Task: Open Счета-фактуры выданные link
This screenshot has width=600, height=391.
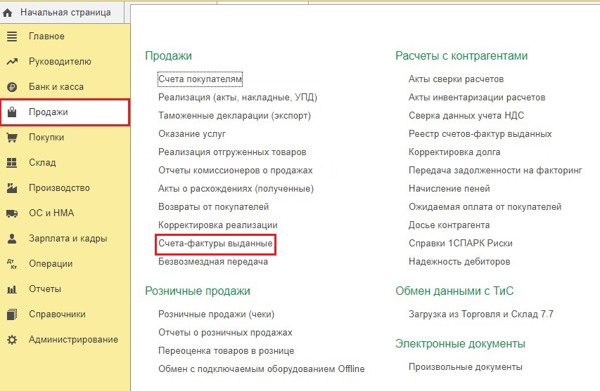Action: (x=215, y=243)
